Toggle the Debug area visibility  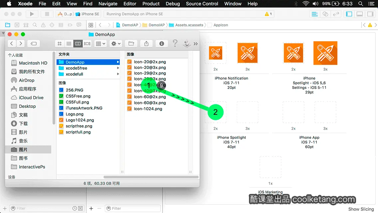click(360, 14)
